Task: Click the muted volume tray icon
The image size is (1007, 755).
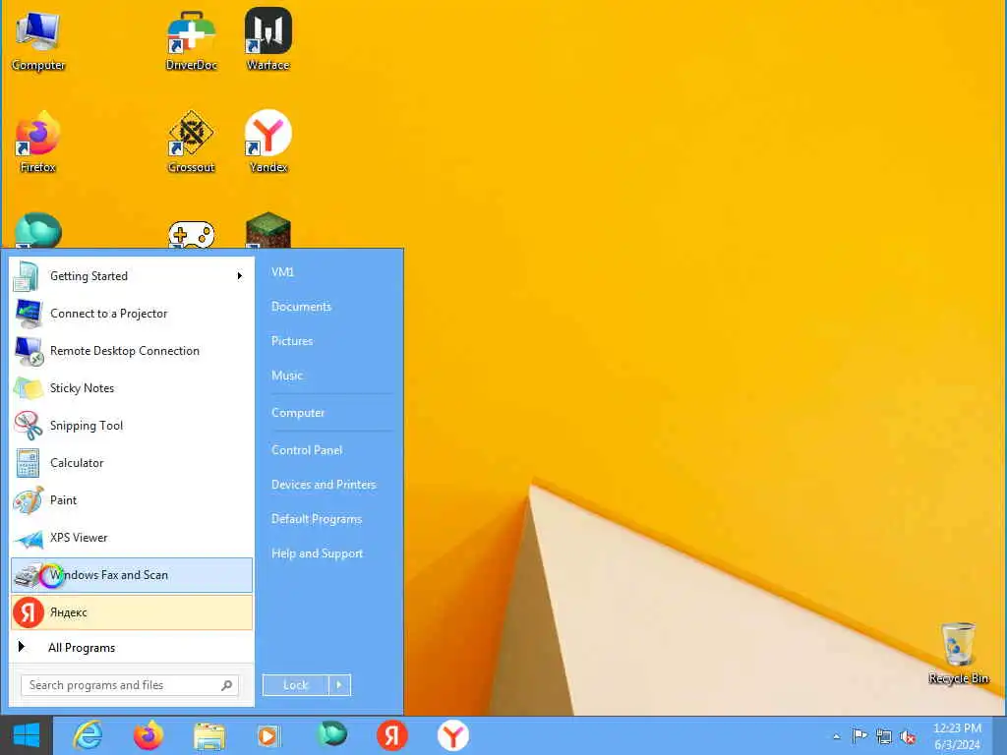Action: click(x=908, y=736)
